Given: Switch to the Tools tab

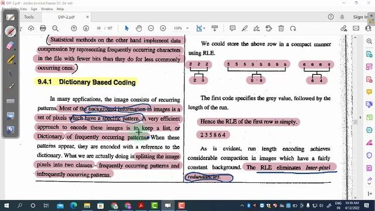Looking at the screenshot, I should pyautogui.click(x=29, y=17).
